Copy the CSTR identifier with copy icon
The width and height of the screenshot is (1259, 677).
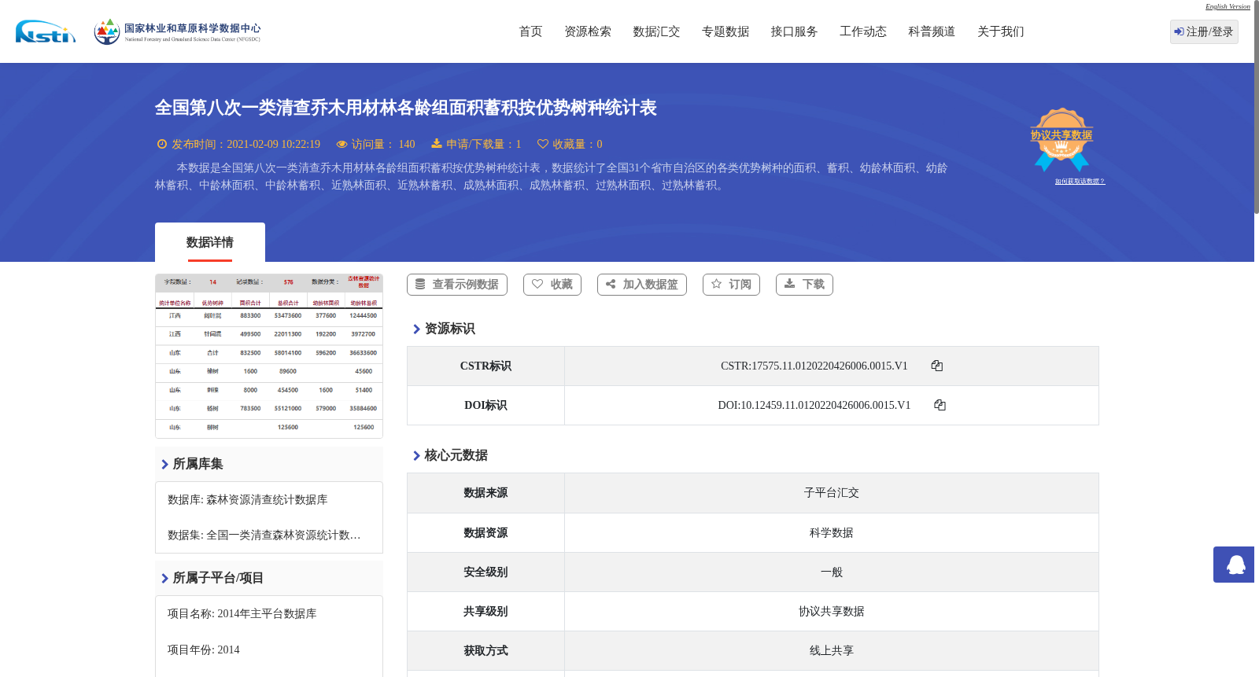pyautogui.click(x=937, y=366)
